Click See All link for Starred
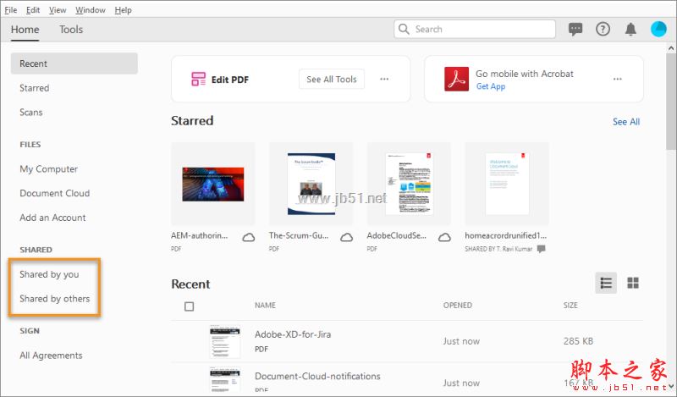677x397 pixels. (626, 122)
